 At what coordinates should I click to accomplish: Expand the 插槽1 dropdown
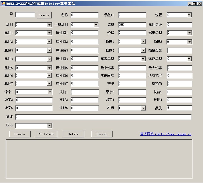pos(143,42)
